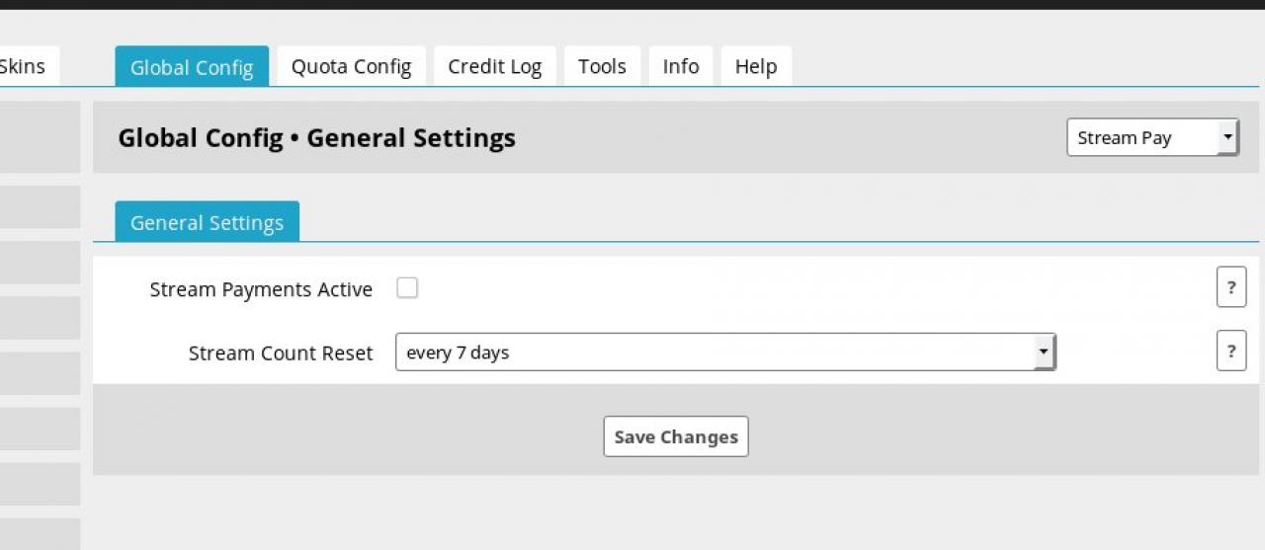Image resolution: width=1265 pixels, height=550 pixels.
Task: Open the Credit Log tab
Action: [x=494, y=67]
